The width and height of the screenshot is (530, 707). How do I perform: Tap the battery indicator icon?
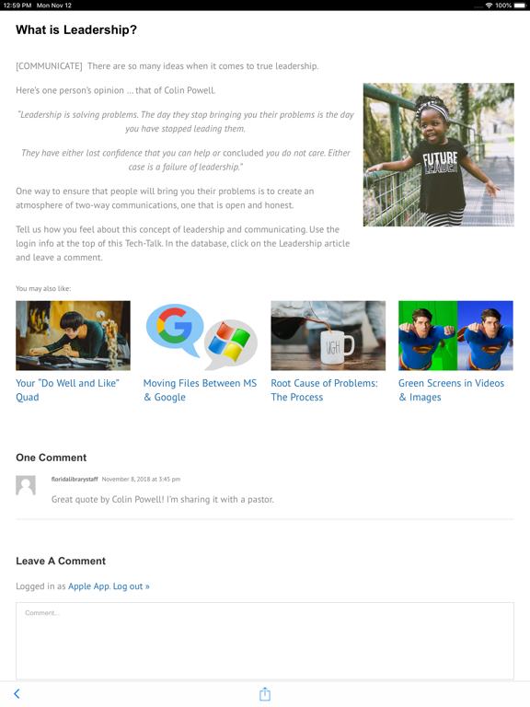520,6
